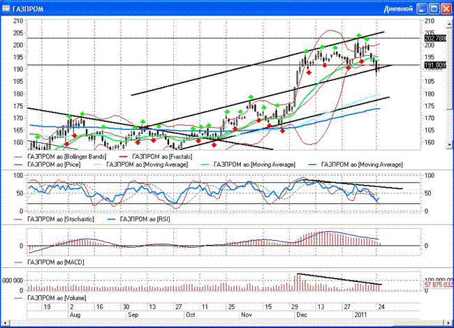Image resolution: width=454 pixels, height=328 pixels.
Task: Click the ГАЗПРОМ window title bar icon
Action: 6,8
